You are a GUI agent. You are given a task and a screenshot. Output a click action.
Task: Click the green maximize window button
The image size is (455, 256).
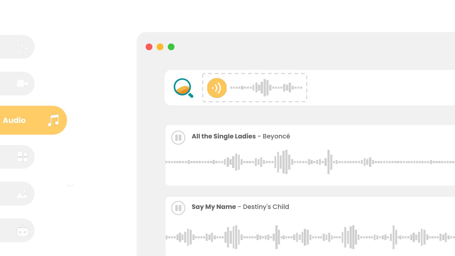pyautogui.click(x=171, y=47)
